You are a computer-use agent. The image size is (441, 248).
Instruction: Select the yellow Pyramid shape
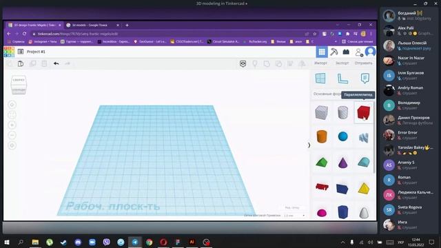click(364, 188)
